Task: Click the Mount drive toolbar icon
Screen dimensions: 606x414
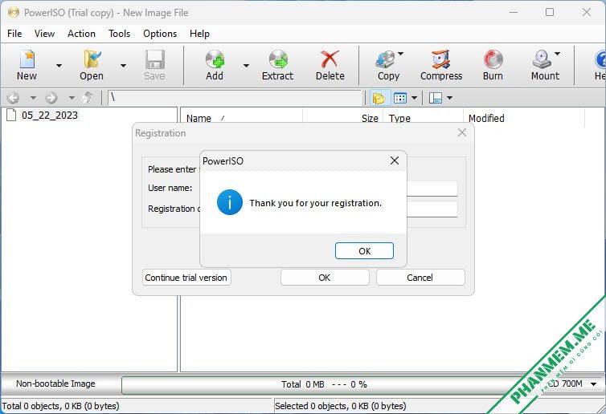Action: (542, 60)
